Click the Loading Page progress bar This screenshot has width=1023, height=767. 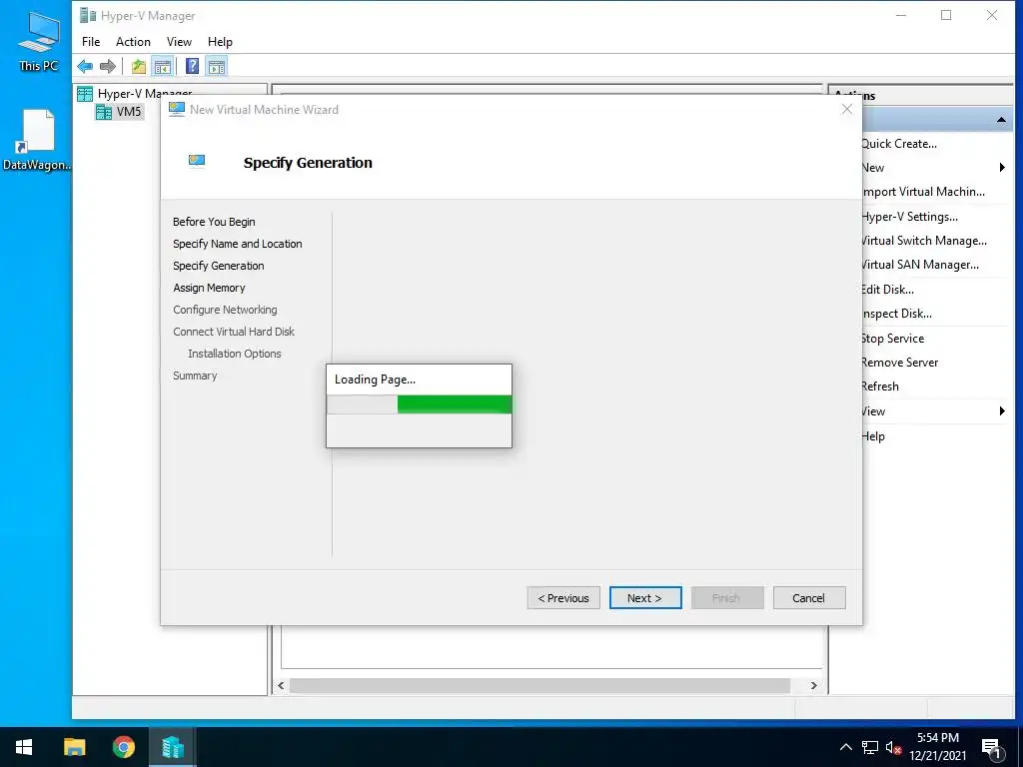pos(419,404)
